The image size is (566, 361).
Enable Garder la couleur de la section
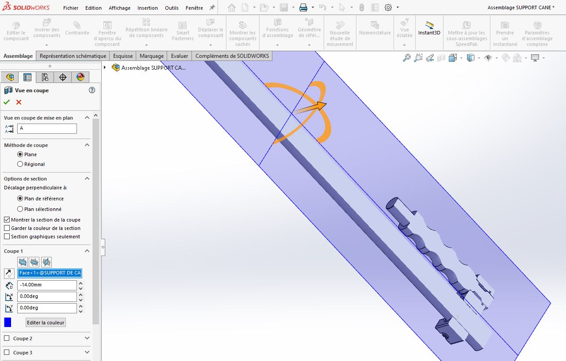pyautogui.click(x=7, y=228)
